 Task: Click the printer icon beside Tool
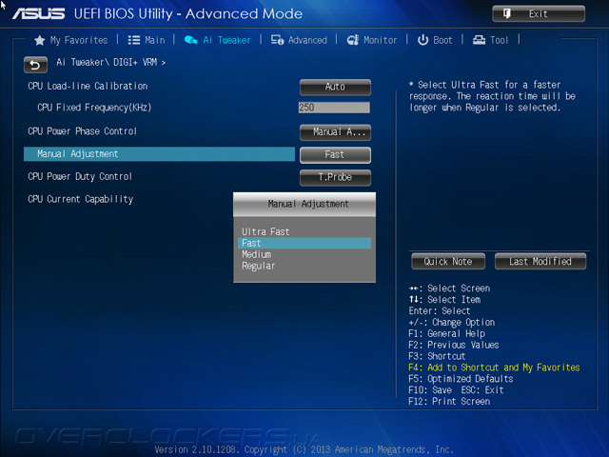pyautogui.click(x=479, y=40)
